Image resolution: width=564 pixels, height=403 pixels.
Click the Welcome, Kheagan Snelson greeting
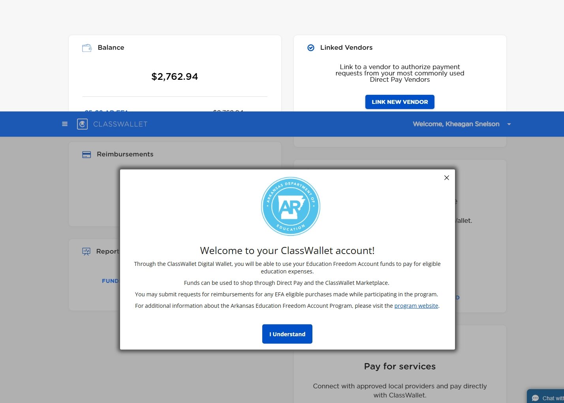point(456,124)
